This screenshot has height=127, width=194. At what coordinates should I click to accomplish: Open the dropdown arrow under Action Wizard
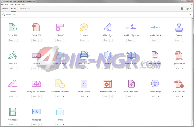point(87,97)
